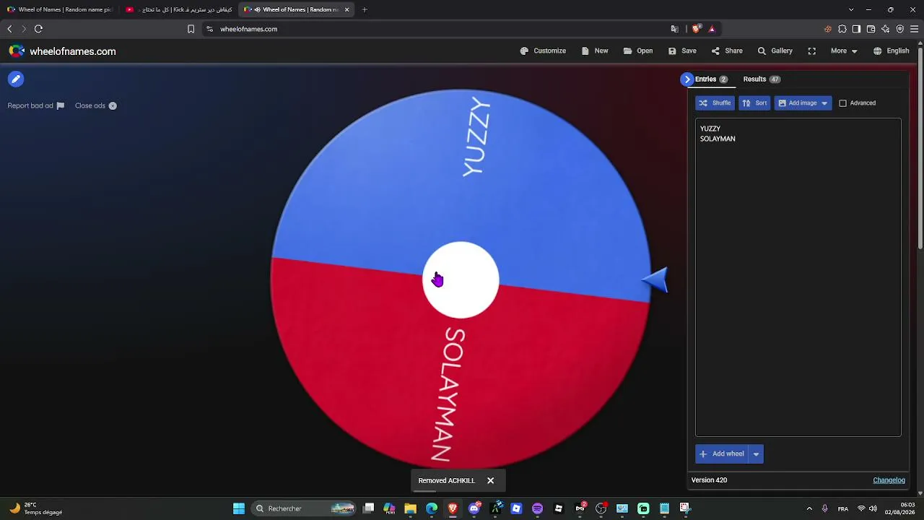Open the Windows Start menu
This screenshot has height=520, width=924.
pos(238,508)
